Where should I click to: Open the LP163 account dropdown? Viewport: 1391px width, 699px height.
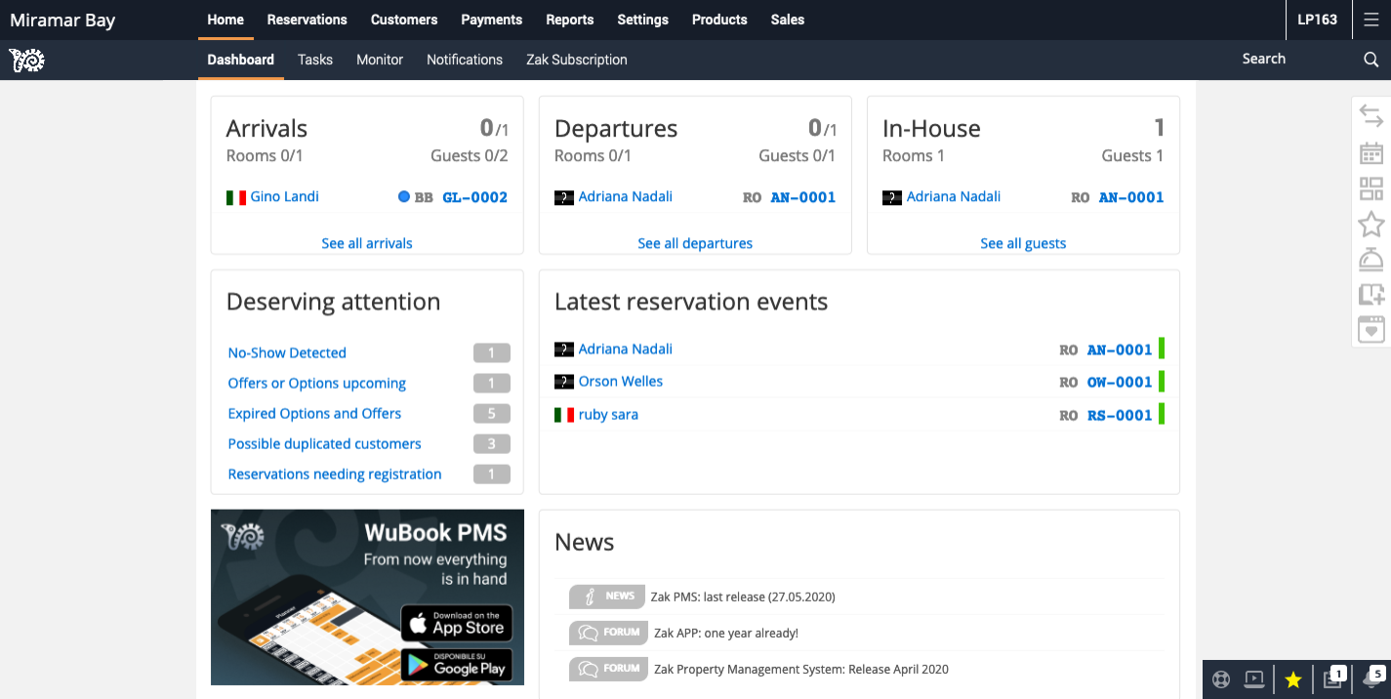click(1317, 20)
